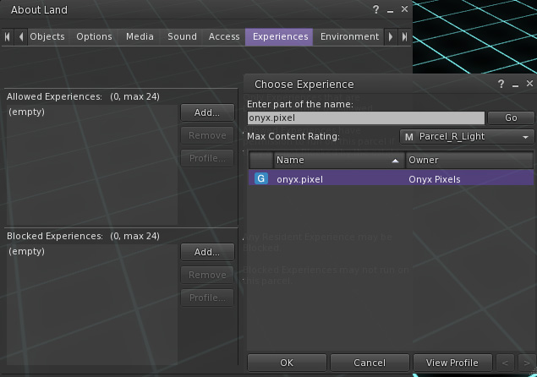Open Max Content Rating dropdown

point(467,137)
